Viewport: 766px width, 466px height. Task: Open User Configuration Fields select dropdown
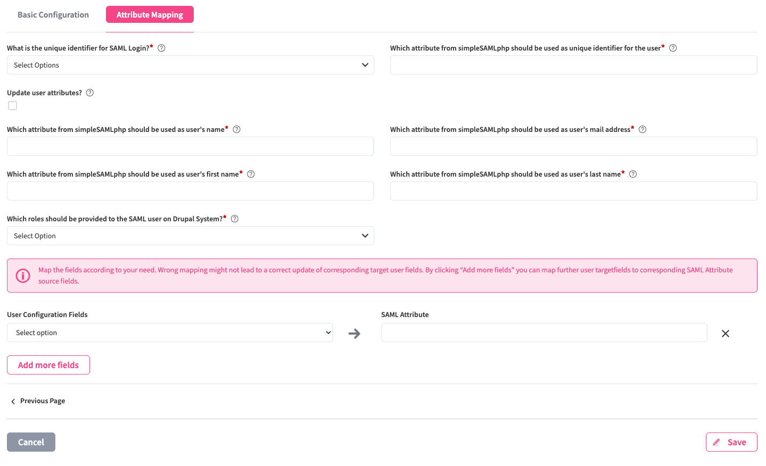click(170, 332)
